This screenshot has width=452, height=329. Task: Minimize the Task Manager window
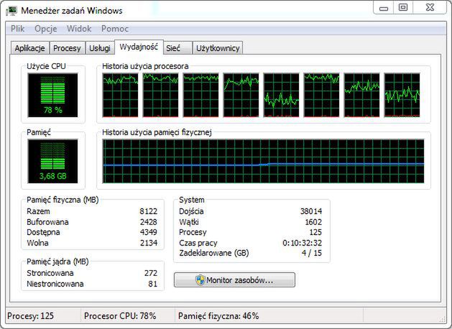point(384,8)
